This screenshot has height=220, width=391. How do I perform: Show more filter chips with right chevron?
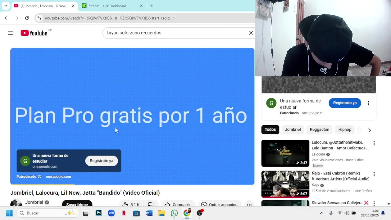370,130
